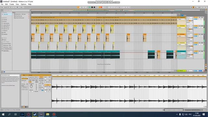Arm the first track for recording
The image size is (208, 117).
pyautogui.click(x=202, y=18)
